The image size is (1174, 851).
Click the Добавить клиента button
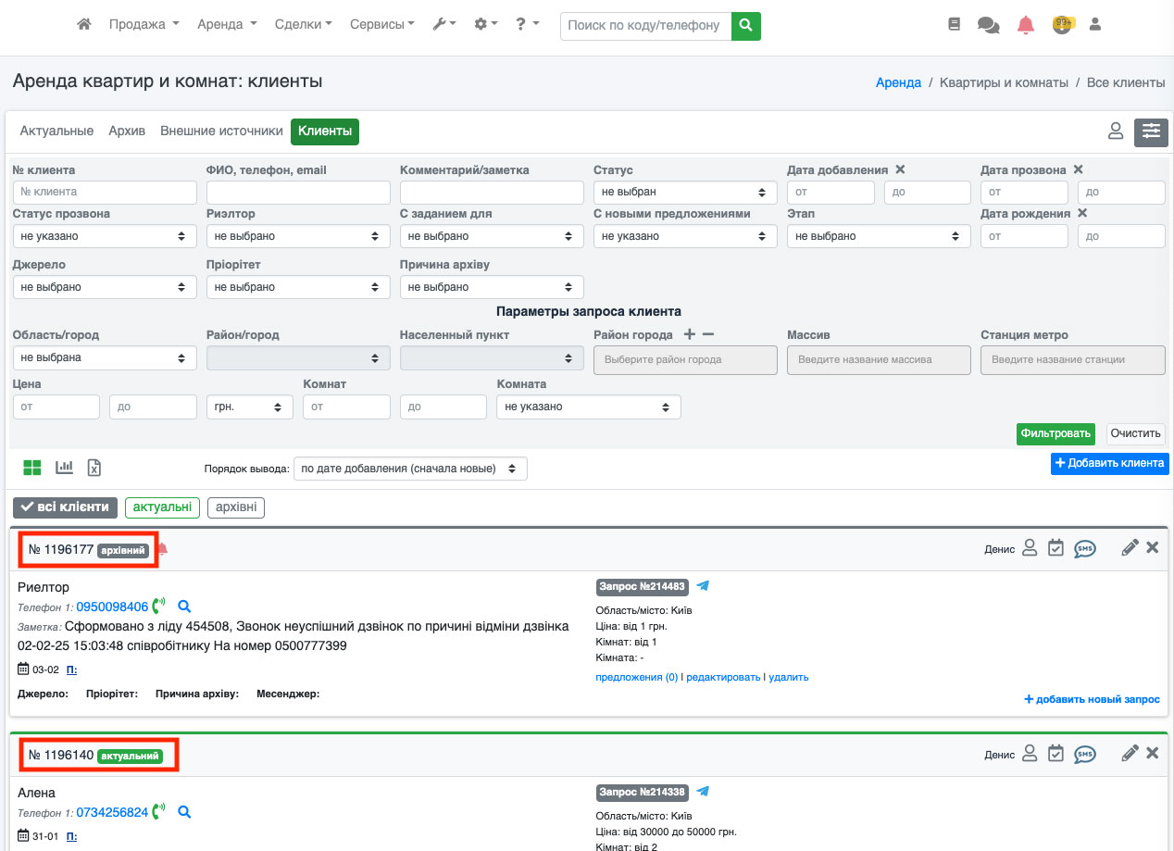point(1109,463)
